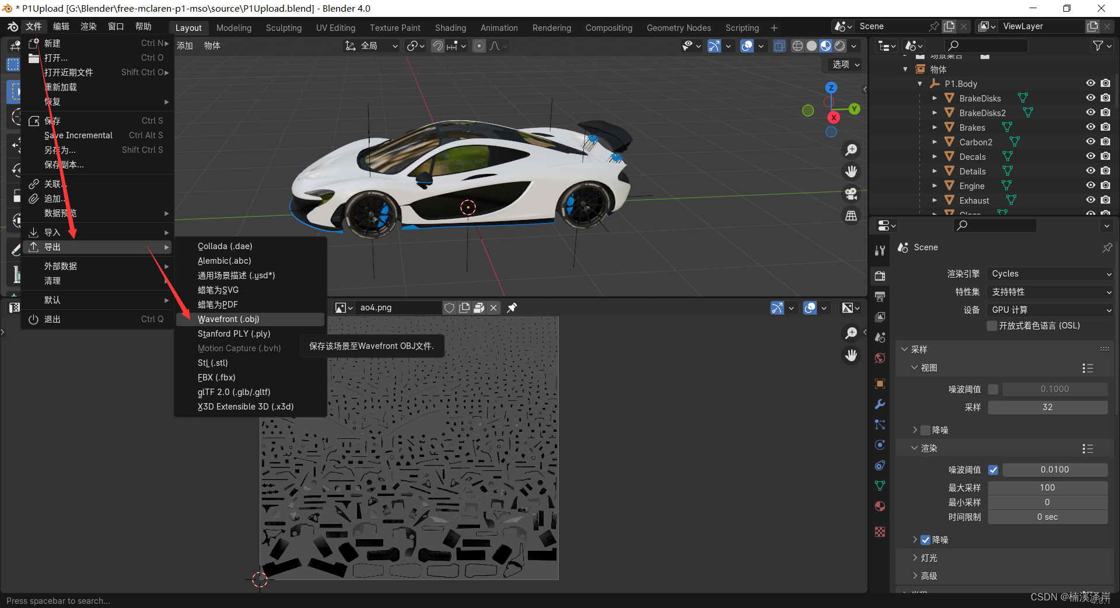Click zoom magnifier in image editor

[851, 333]
